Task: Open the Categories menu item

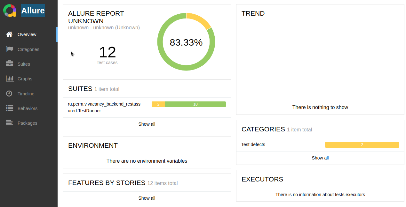Action: pos(29,49)
